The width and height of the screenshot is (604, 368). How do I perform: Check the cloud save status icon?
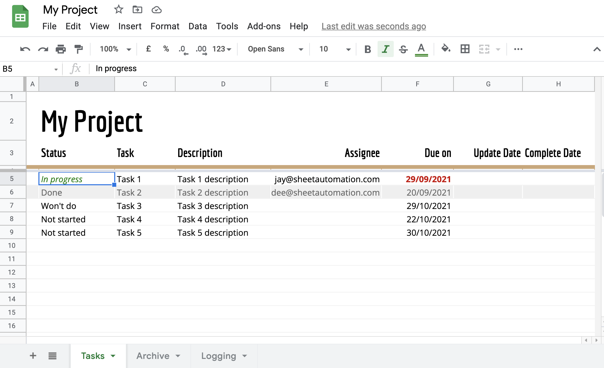[156, 10]
